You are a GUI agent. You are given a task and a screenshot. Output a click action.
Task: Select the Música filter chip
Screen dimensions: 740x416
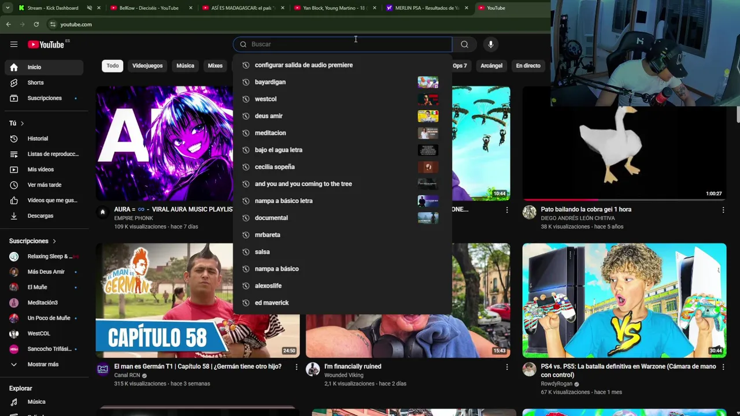[185, 66]
